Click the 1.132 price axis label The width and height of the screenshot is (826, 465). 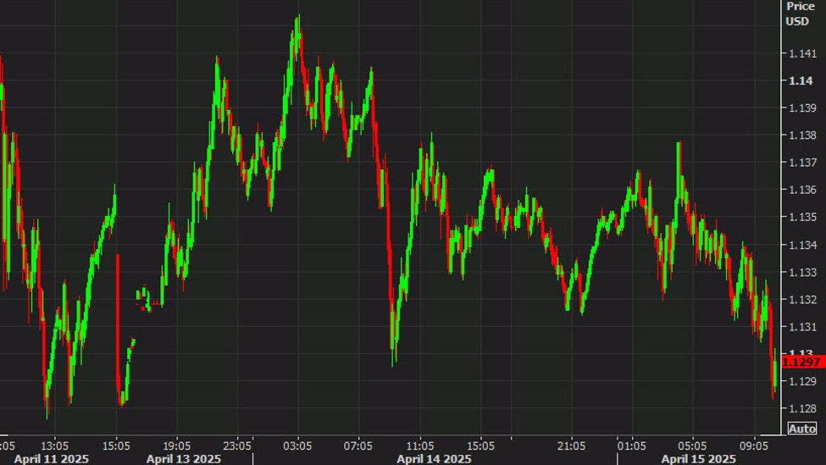(x=802, y=300)
